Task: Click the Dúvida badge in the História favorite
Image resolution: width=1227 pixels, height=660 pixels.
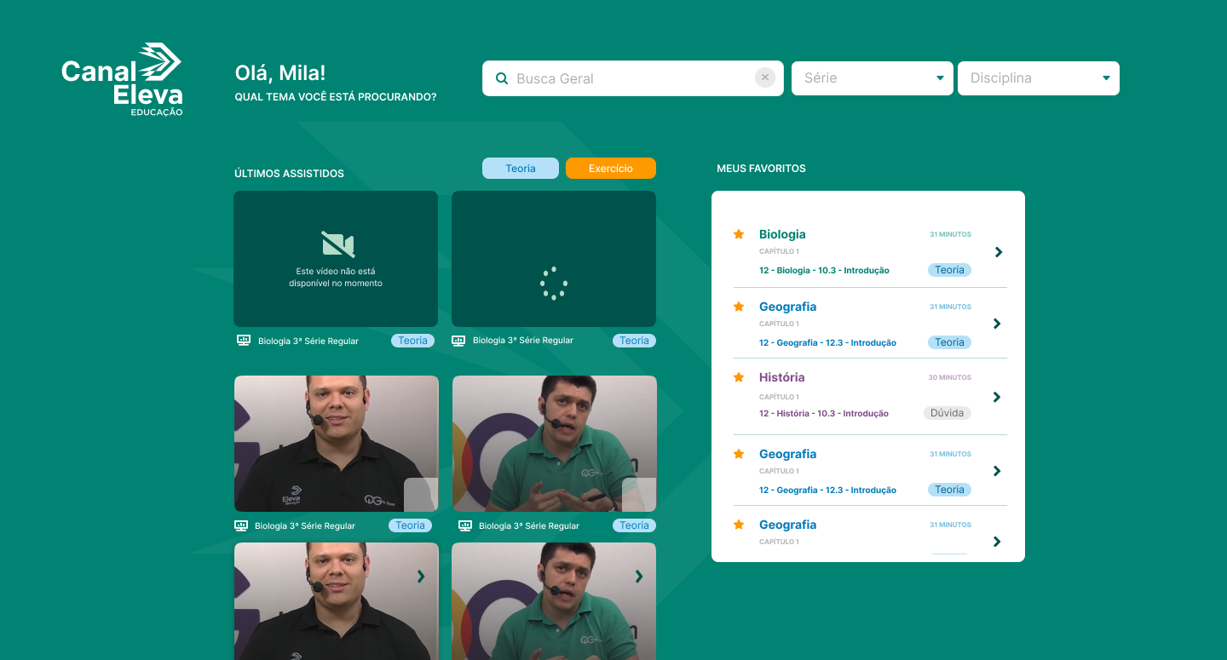Action: click(x=947, y=413)
